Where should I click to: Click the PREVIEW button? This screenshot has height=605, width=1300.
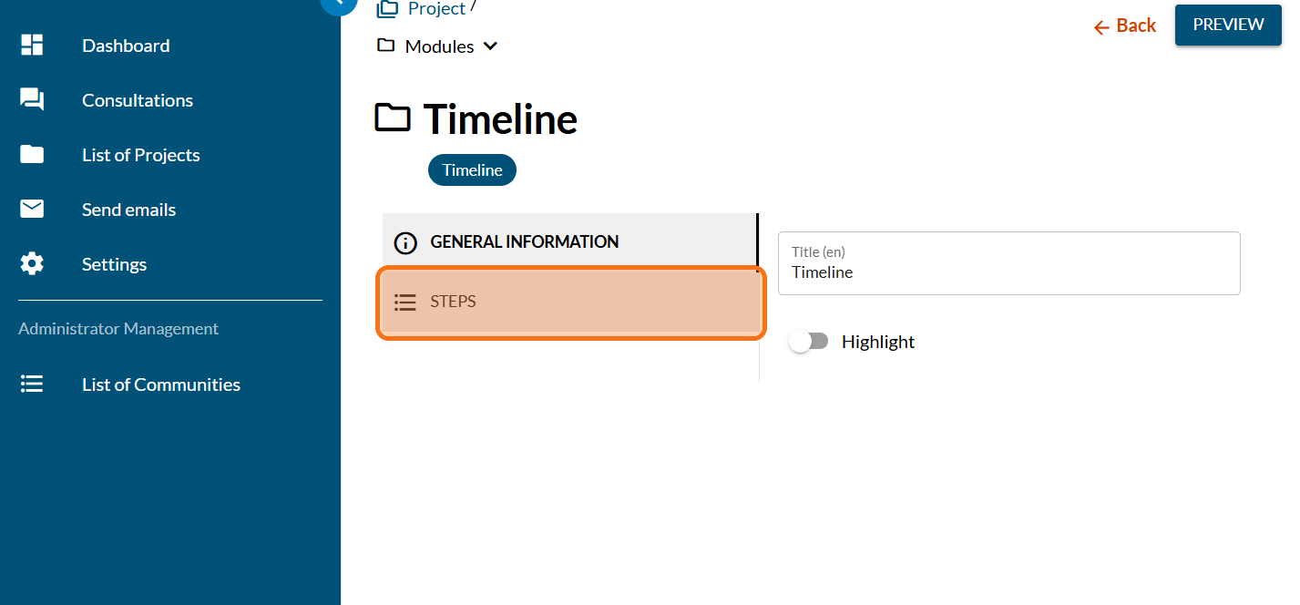pos(1228,25)
